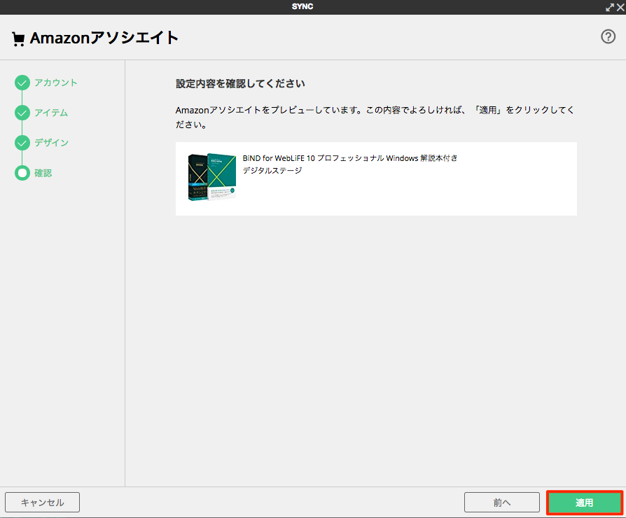Screen dimensions: 626x518
Task: Click the Amazonアソシエイト title text
Action: click(104, 38)
